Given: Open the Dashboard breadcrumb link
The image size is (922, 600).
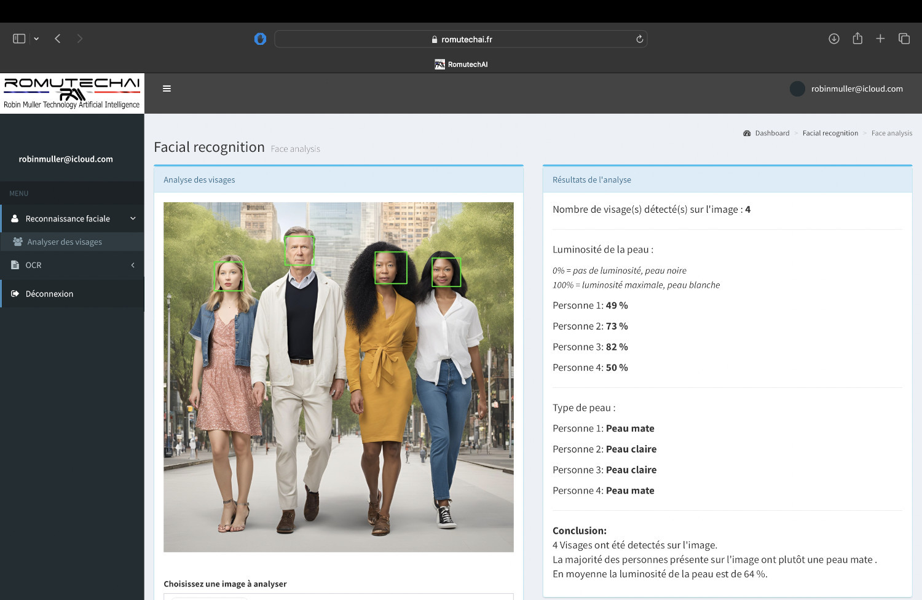Looking at the screenshot, I should point(771,133).
